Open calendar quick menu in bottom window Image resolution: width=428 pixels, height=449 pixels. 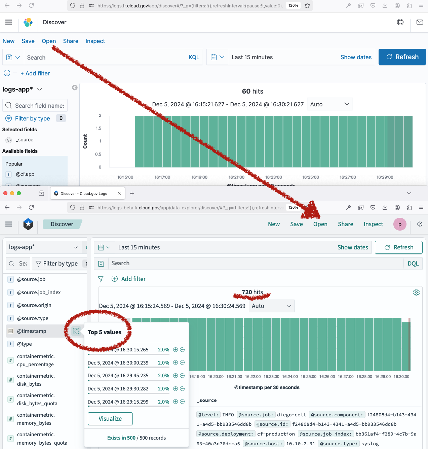(104, 247)
